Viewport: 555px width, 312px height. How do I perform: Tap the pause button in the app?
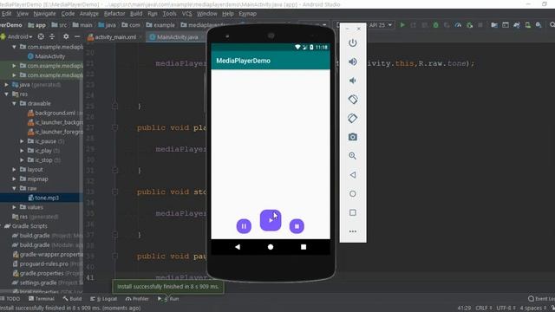pyautogui.click(x=244, y=226)
